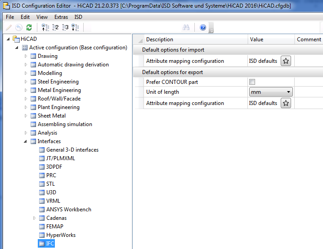
Task: Collapse the HiCAD root node
Action: [x=8, y=39]
